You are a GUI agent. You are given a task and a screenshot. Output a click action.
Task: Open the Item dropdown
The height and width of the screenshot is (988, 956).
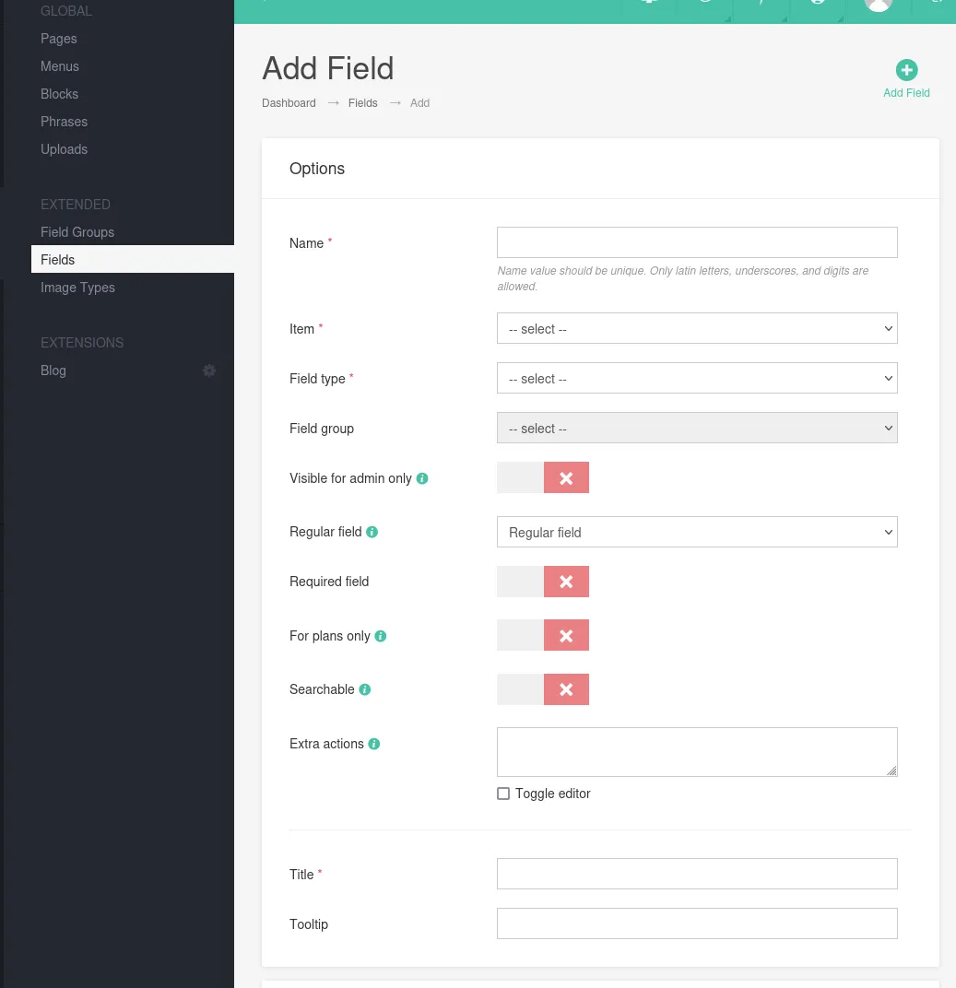pos(697,328)
